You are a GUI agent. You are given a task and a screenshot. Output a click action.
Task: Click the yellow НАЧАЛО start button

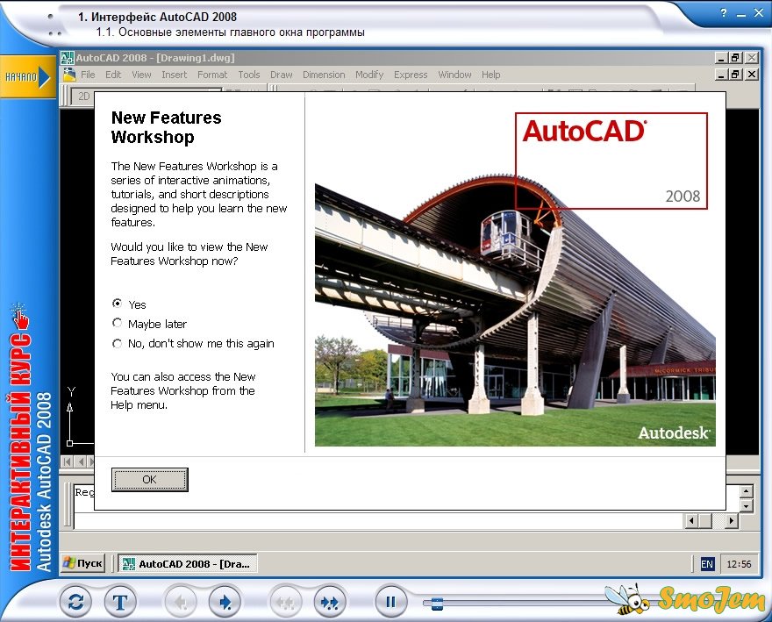[27, 77]
